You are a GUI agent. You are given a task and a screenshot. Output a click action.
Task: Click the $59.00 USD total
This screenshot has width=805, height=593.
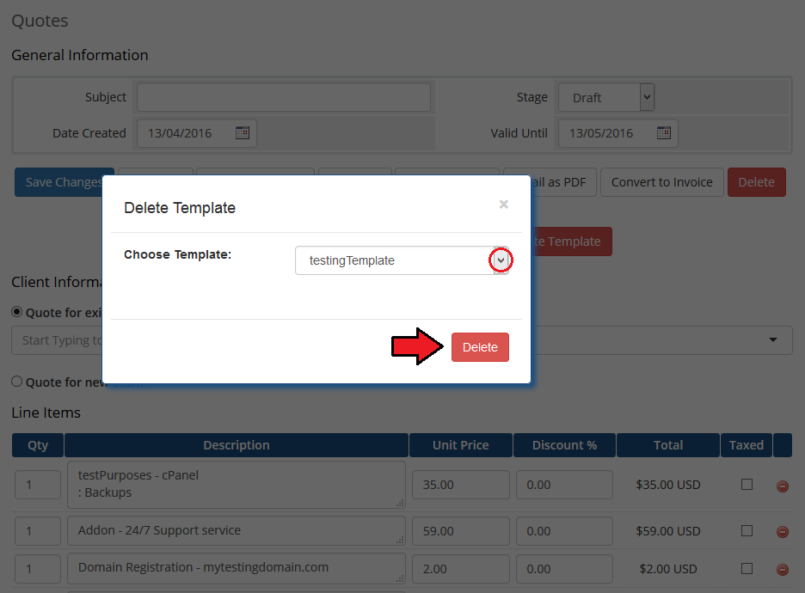[x=668, y=531]
